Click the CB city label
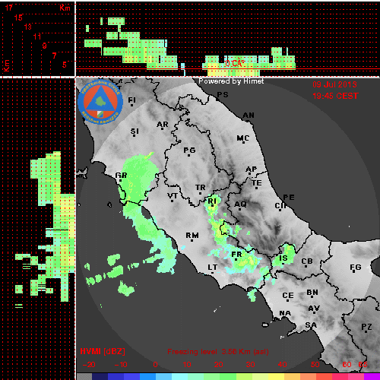The width and height of the screenshot is (380, 380). (307, 261)
